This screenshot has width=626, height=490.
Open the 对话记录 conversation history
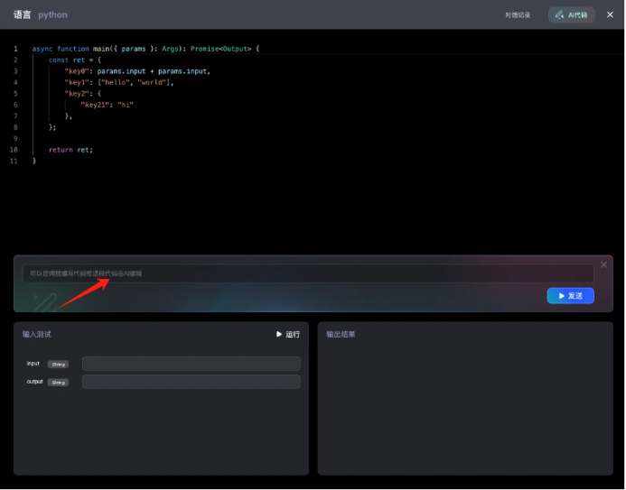click(x=518, y=15)
